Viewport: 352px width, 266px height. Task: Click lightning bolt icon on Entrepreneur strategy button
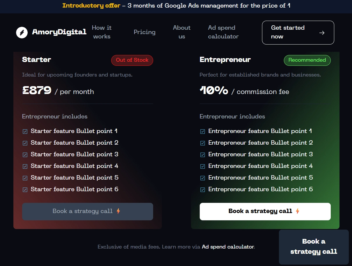tap(298, 211)
